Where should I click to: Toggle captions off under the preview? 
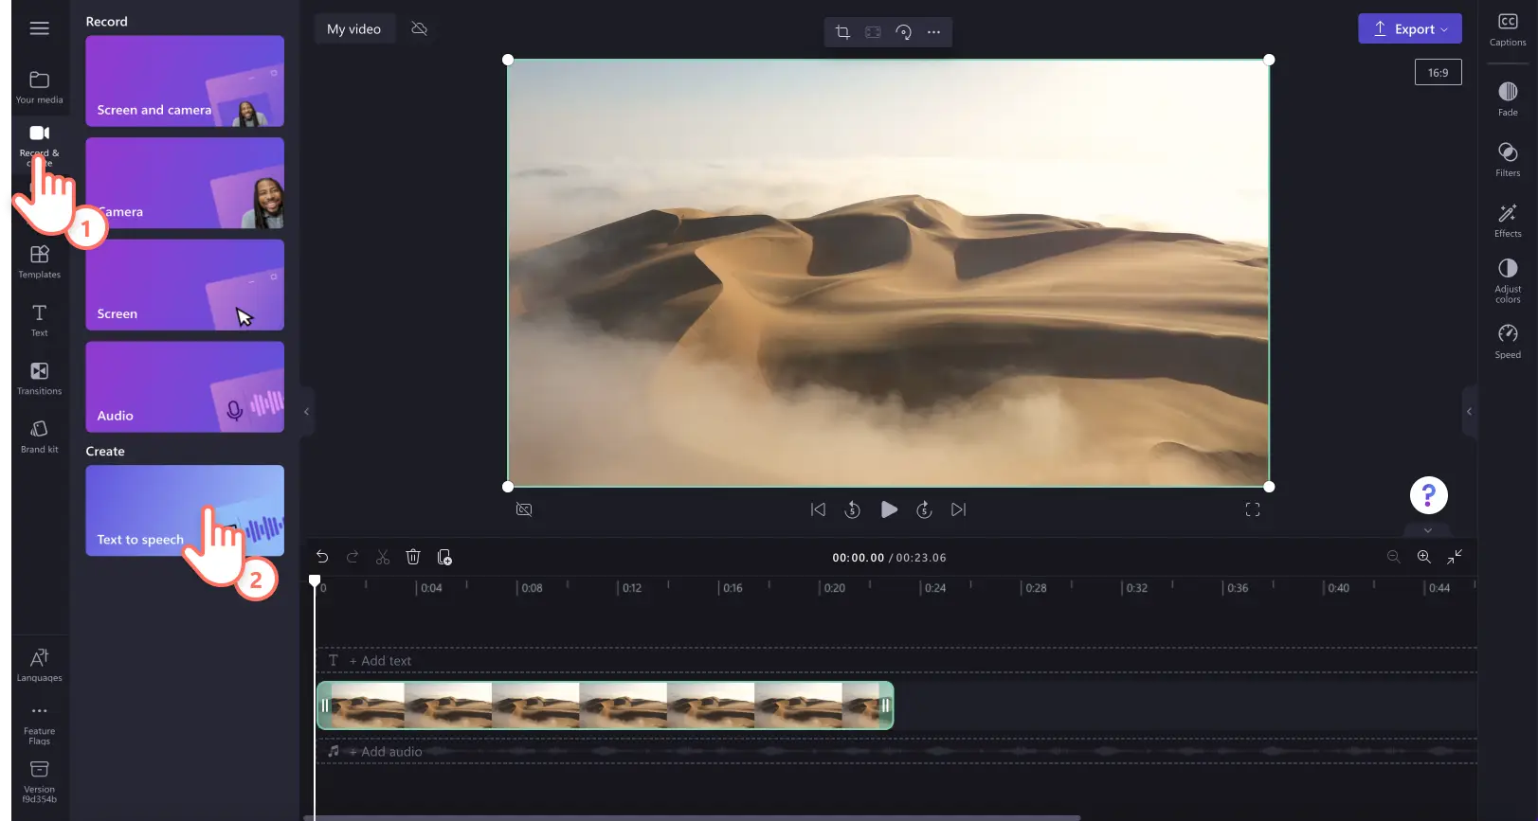pos(524,509)
